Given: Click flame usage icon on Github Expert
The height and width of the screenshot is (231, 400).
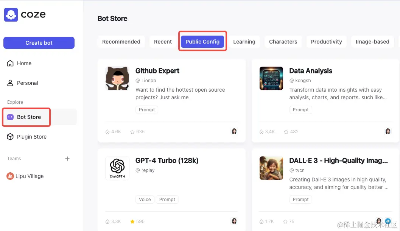Looking at the screenshot, I should coord(107,132).
